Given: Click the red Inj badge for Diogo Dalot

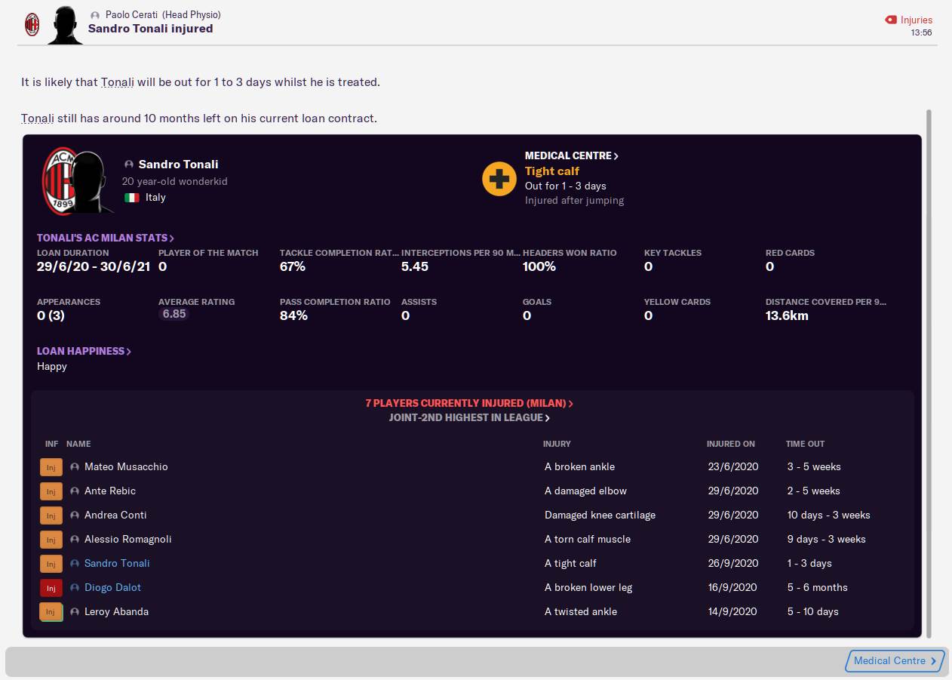Looking at the screenshot, I should (51, 588).
